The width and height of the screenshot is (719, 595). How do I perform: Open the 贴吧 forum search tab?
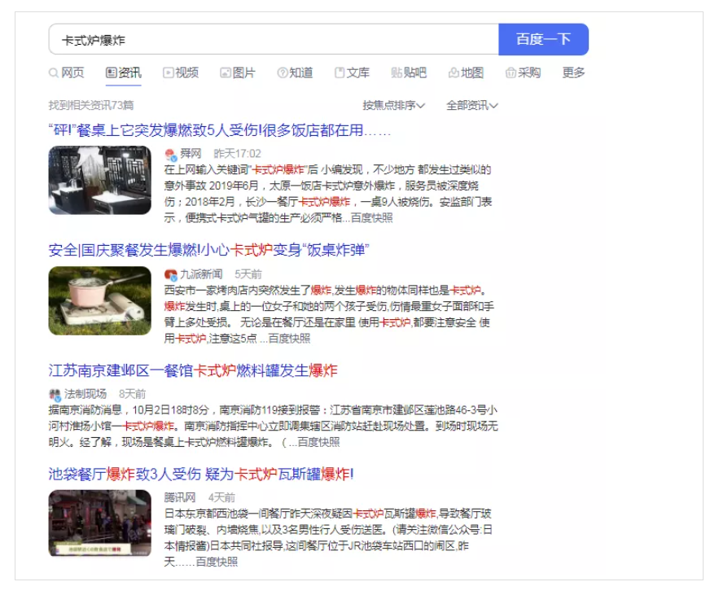409,73
